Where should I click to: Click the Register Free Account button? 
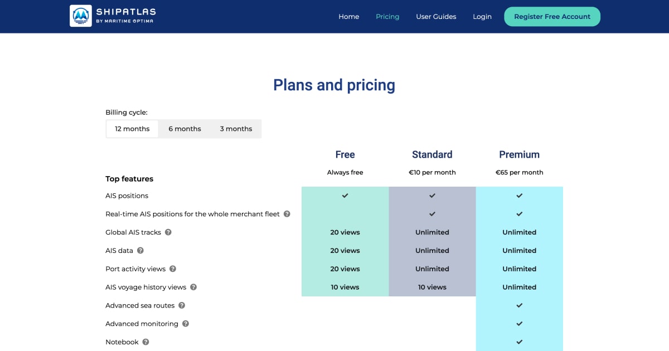point(552,16)
